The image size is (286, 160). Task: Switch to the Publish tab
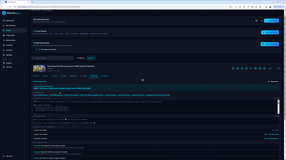pyautogui.click(x=104, y=76)
